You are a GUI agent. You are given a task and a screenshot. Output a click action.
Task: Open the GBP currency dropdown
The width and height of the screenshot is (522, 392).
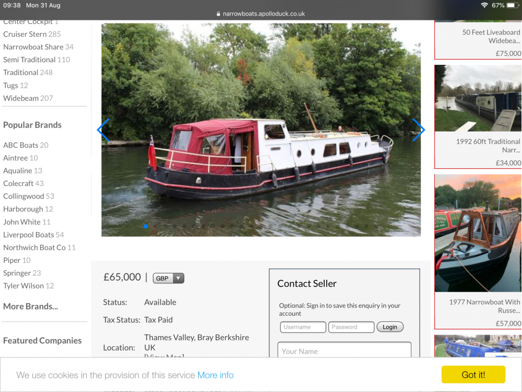pos(169,278)
